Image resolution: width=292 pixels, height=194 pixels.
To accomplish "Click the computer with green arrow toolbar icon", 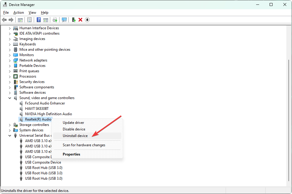I will point(74,20).
